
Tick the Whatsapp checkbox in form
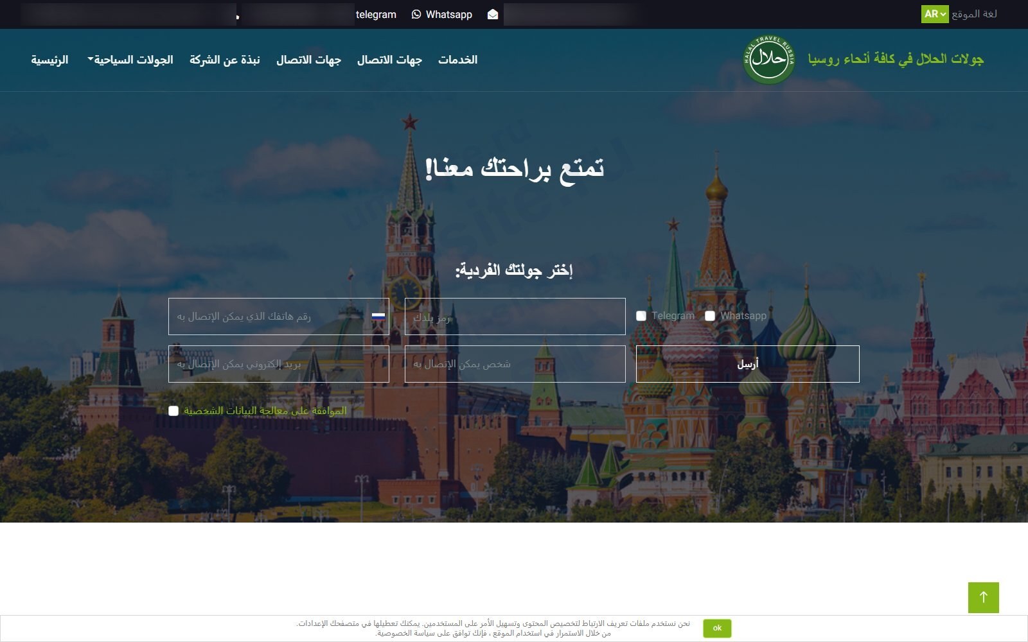[710, 316]
